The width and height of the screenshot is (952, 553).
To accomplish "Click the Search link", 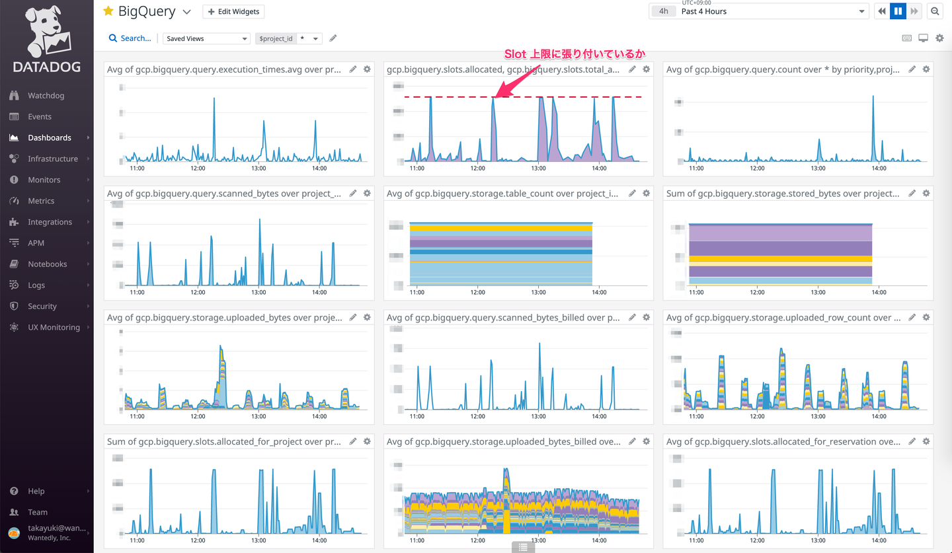I will pyautogui.click(x=130, y=38).
